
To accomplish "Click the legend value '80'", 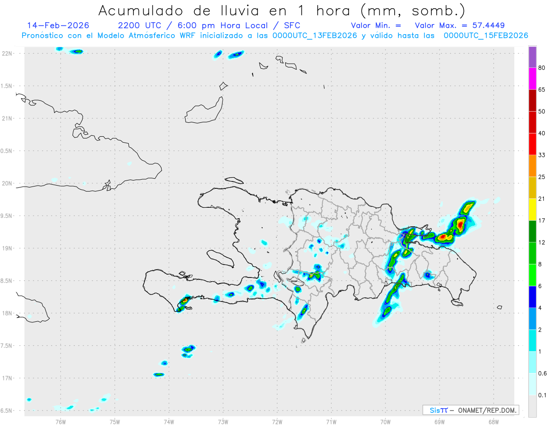I will [x=542, y=68].
